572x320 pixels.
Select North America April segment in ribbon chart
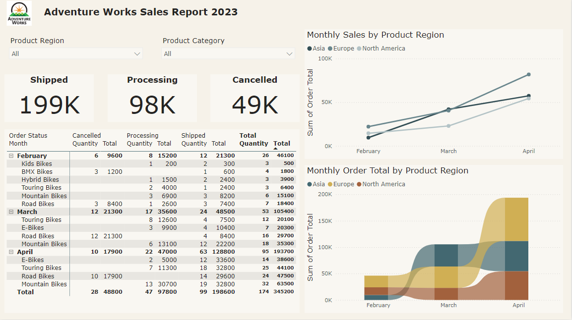click(516, 285)
